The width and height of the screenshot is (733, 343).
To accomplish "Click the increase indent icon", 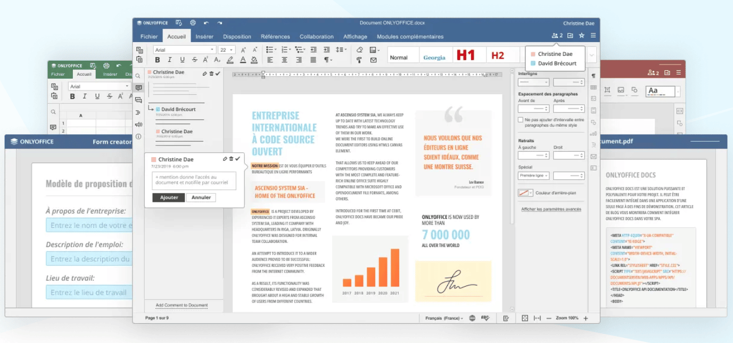I will click(327, 50).
